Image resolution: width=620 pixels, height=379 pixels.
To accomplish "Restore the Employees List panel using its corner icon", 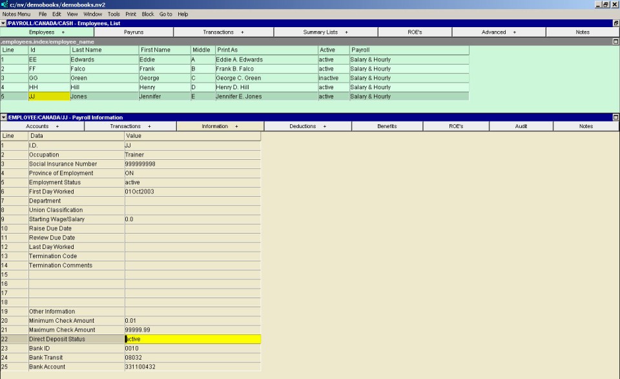I will click(x=615, y=23).
